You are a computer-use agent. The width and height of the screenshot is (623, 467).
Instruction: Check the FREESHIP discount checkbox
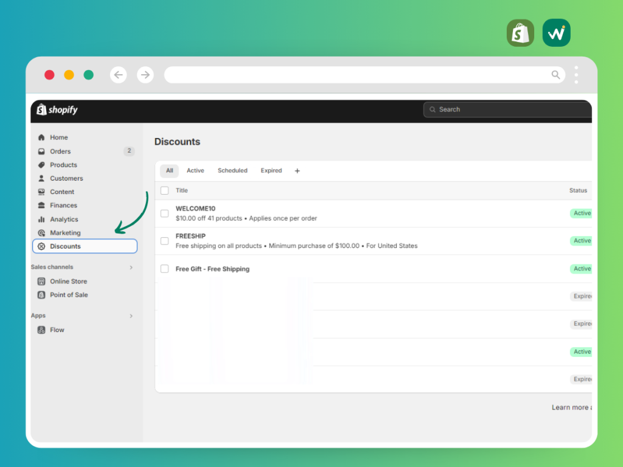[164, 241]
